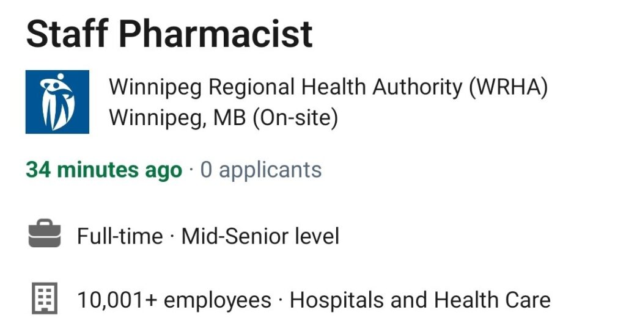Tap the 0 applicants count
Screen dimensions: 626x329
pos(260,170)
